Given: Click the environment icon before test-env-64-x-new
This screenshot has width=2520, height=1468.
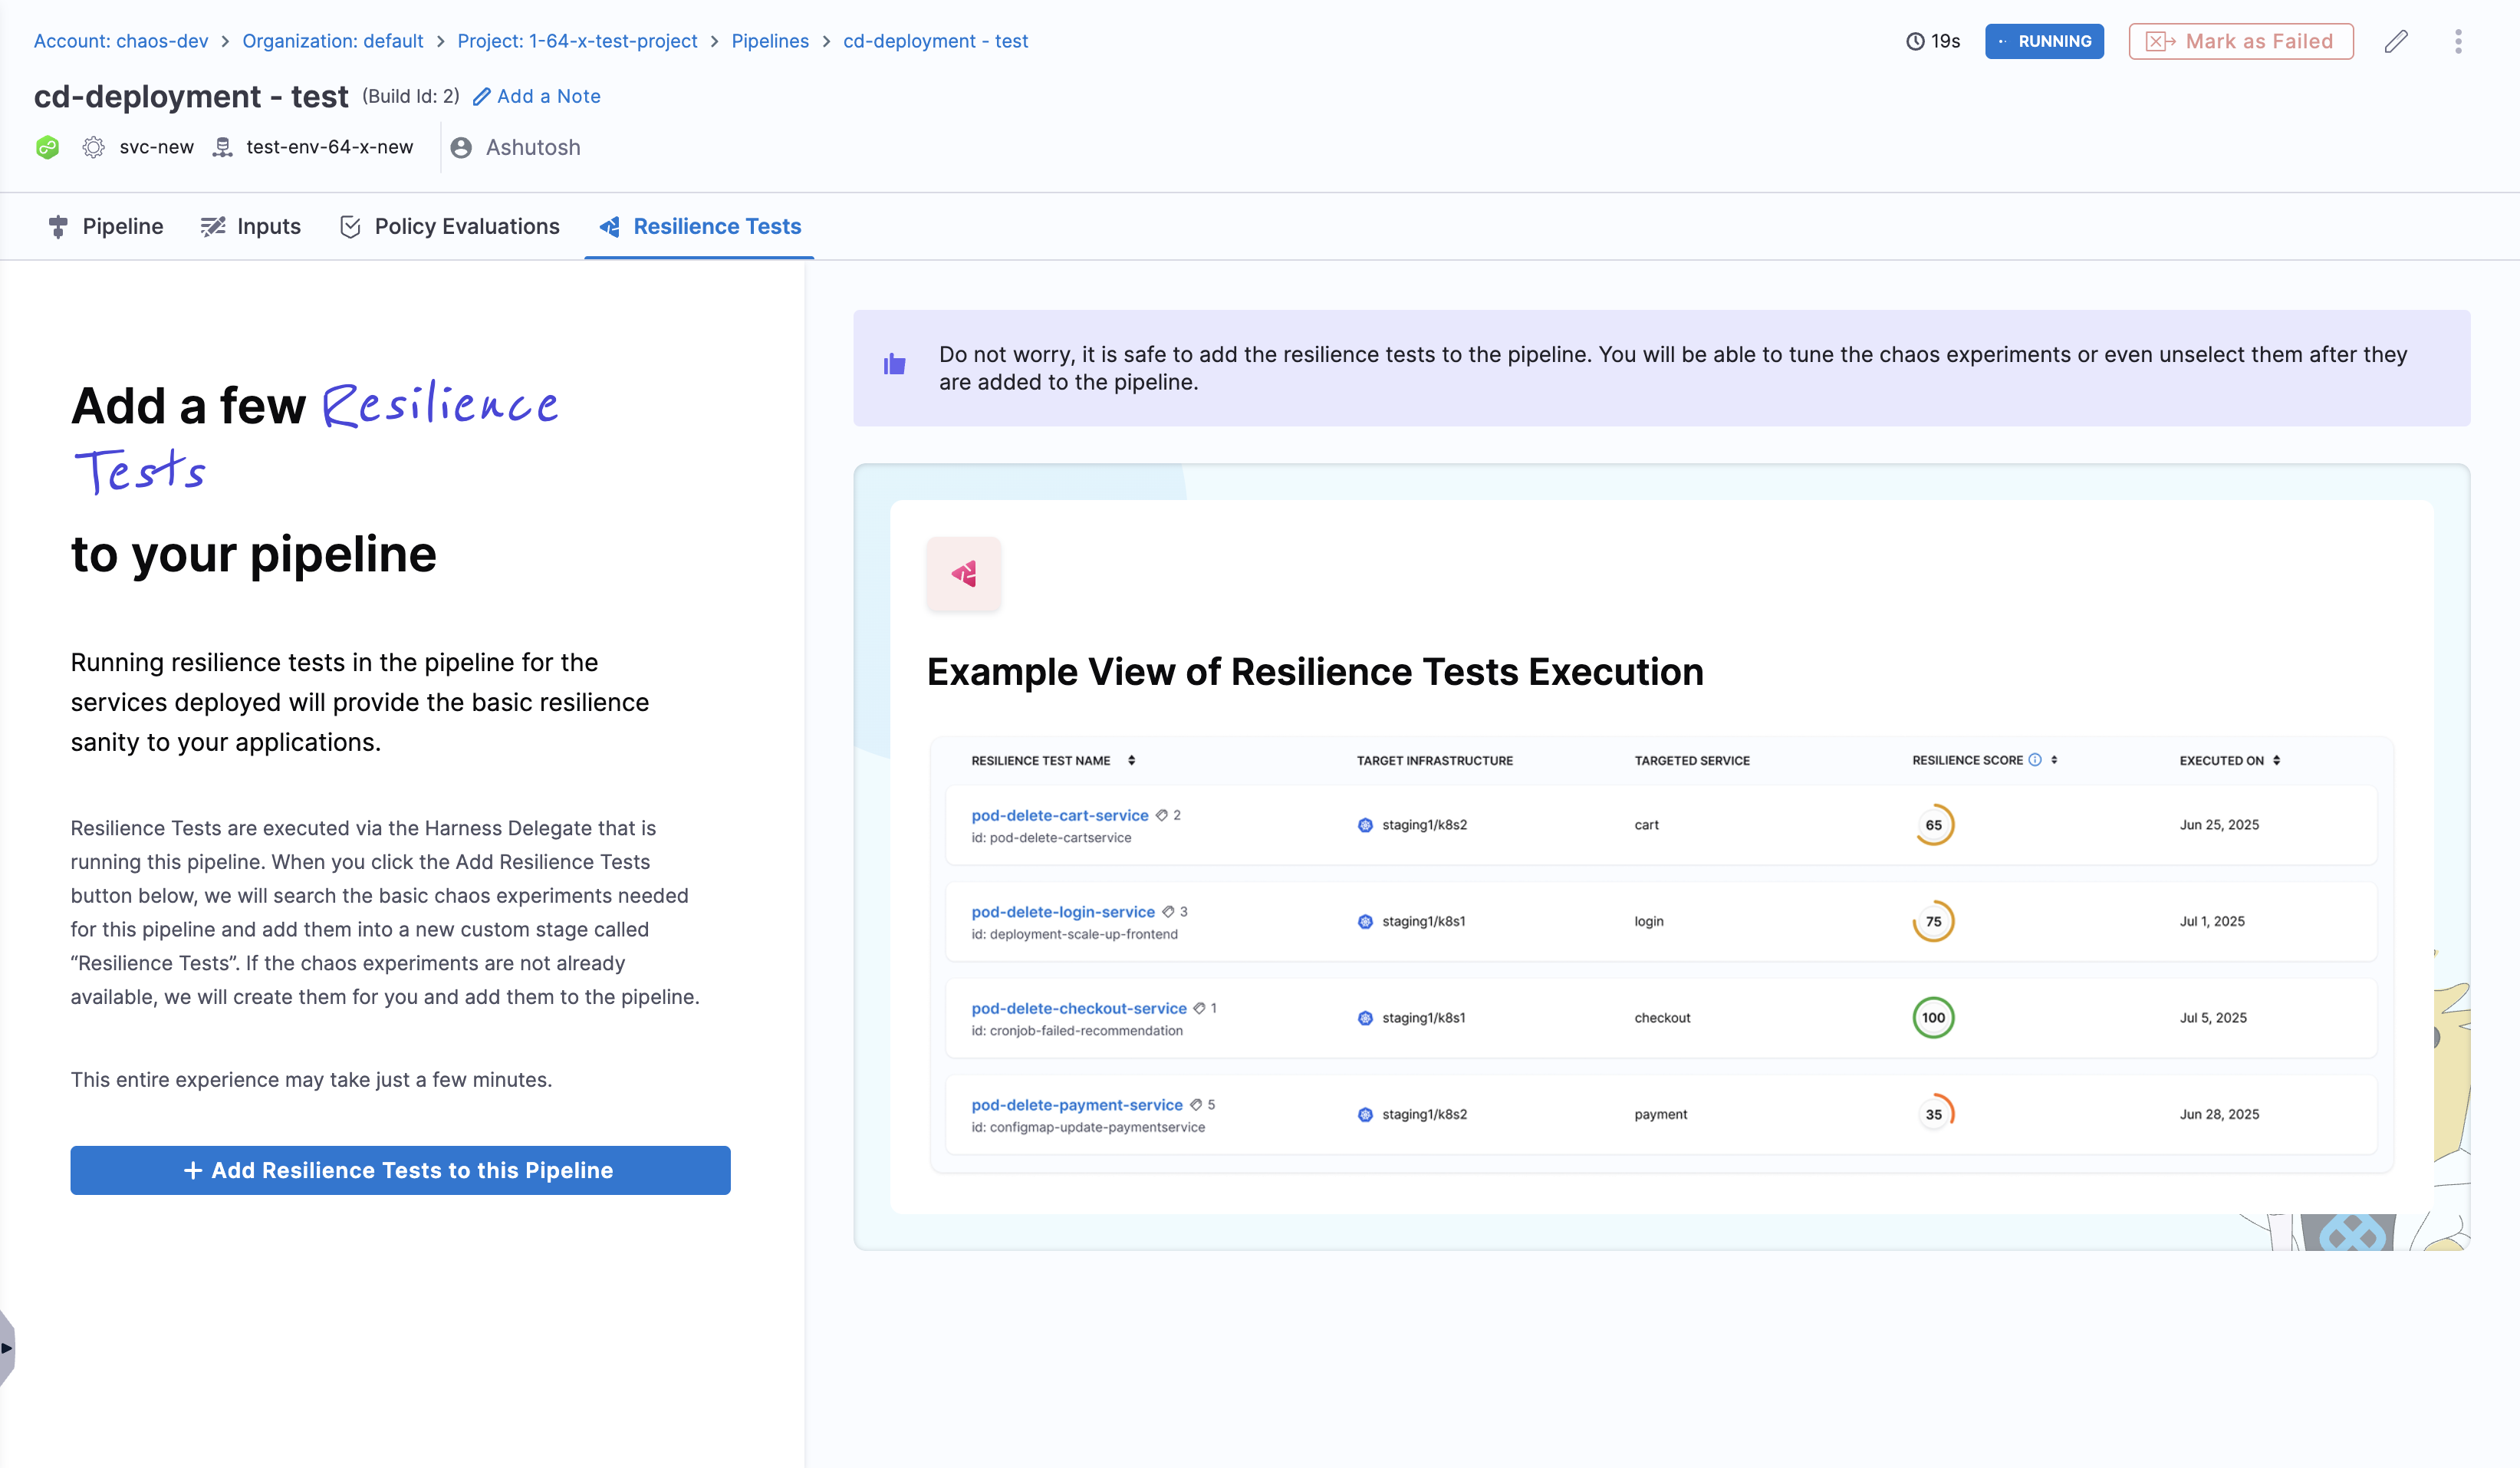Looking at the screenshot, I should point(223,146).
